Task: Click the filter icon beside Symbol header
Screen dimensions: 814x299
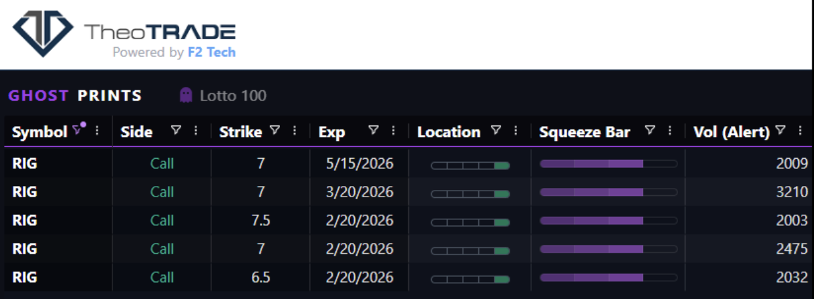Action: pyautogui.click(x=79, y=130)
